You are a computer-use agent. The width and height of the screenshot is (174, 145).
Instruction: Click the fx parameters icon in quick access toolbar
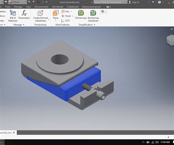39,2
